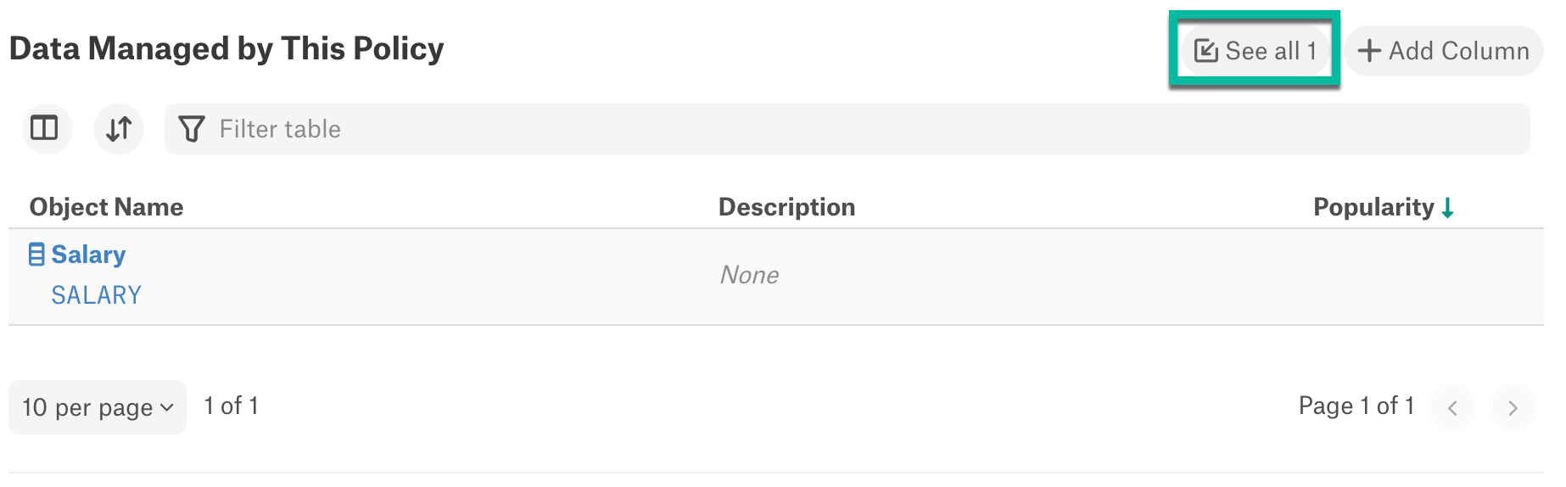
Task: Click the green Popularity sort arrow
Action: pyautogui.click(x=1448, y=208)
